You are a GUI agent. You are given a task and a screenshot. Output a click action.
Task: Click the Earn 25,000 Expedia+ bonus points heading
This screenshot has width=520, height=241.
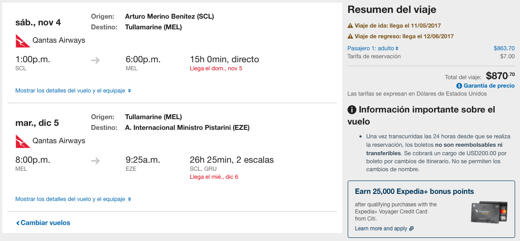tap(414, 191)
